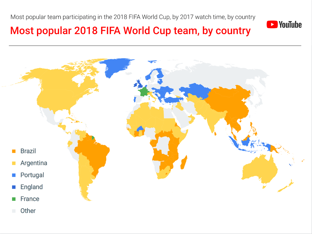Click the Brazil legend label
Image resolution: width=312 pixels, height=234 pixels.
pos(28,151)
